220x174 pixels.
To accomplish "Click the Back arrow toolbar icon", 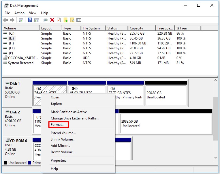I will pyautogui.click(x=5, y=20).
